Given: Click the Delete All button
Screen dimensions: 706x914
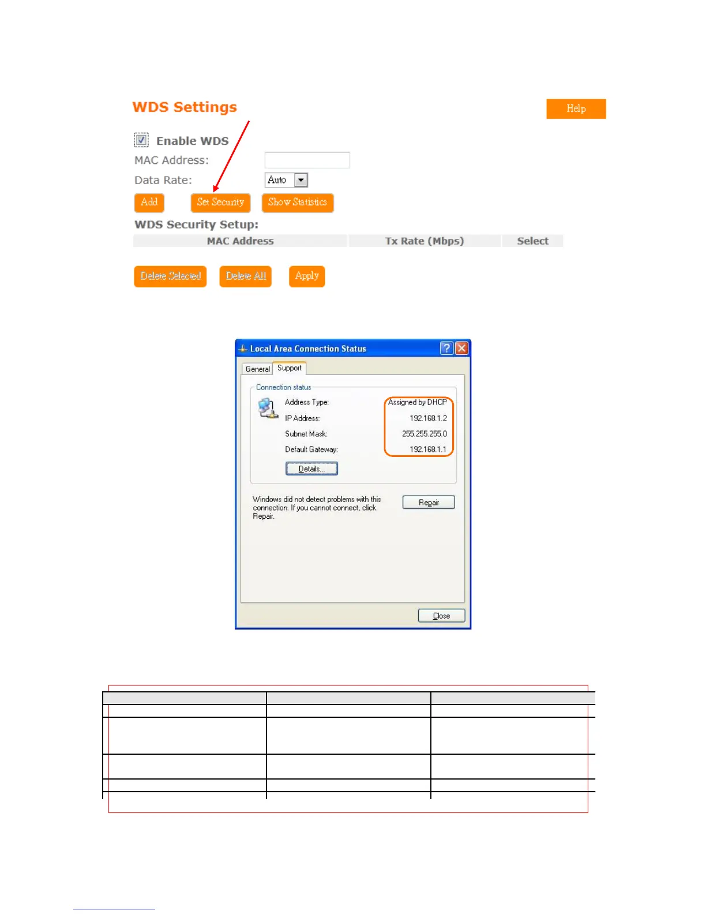Looking at the screenshot, I should (246, 276).
